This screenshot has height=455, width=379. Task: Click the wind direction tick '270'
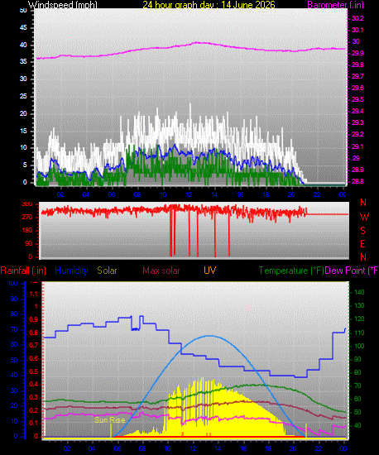click(x=27, y=217)
